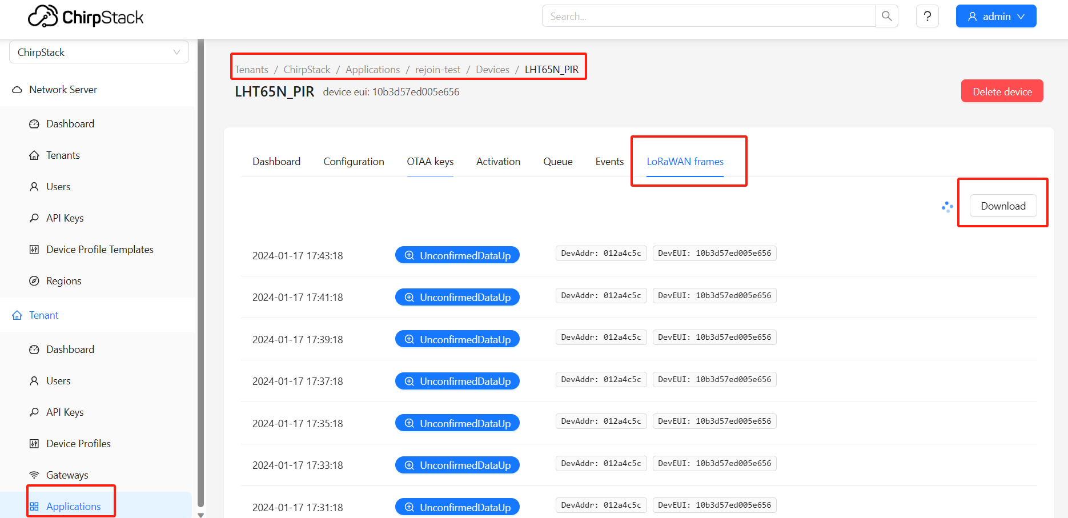Open the 17:43:18 UnconfirmedDataUp frame
Screen dimensions: 1068x518
pos(457,255)
